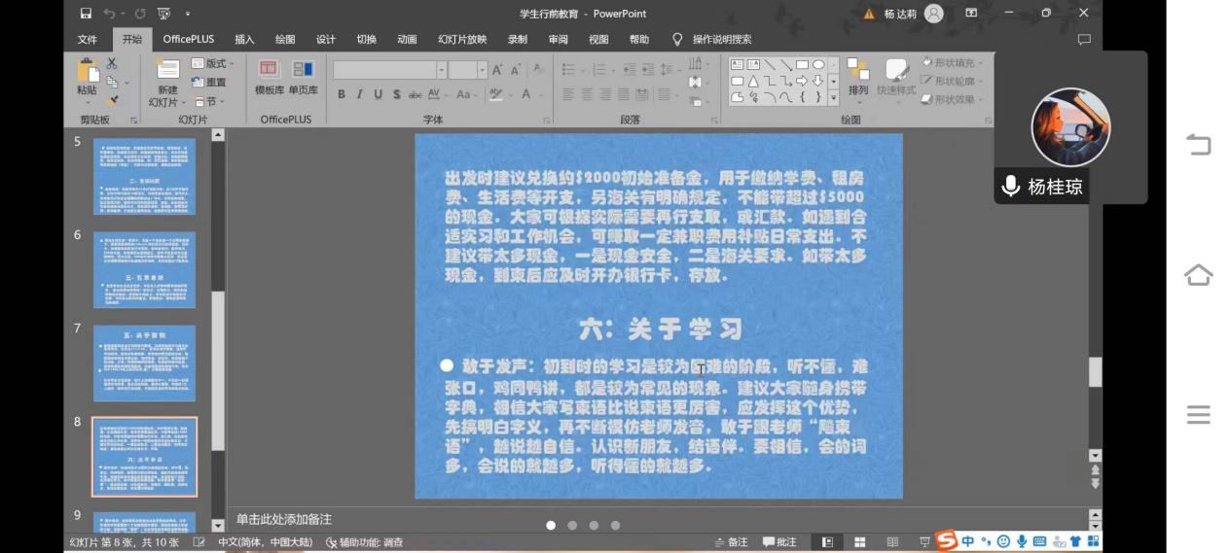Open the font name dropdown

pyautogui.click(x=441, y=70)
